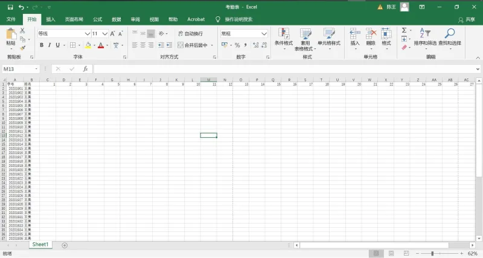Click the Insert cells (插入) icon
This screenshot has height=258, width=483.
355,33
